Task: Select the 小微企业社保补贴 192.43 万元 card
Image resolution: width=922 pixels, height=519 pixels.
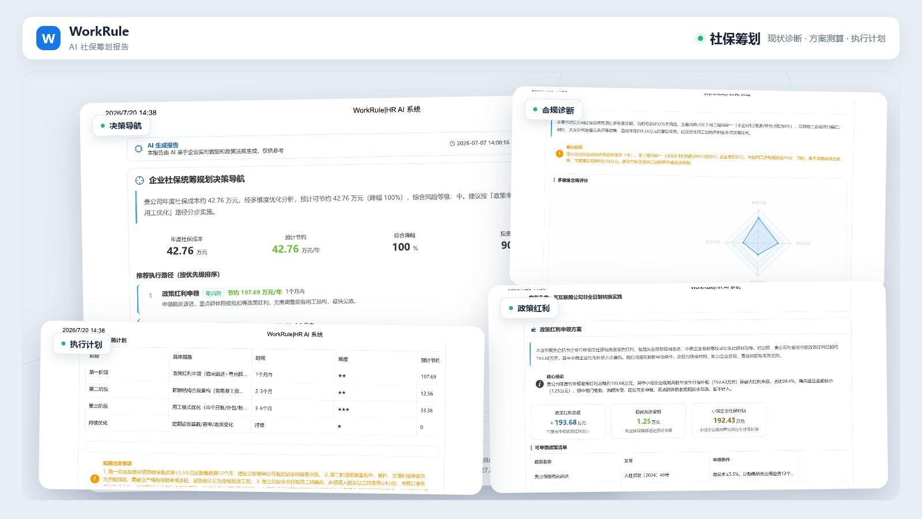Action: click(x=729, y=420)
